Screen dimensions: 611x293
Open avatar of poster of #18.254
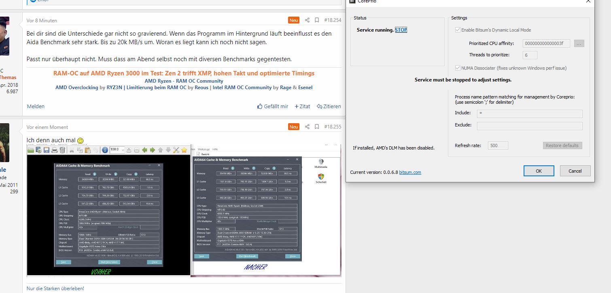coord(4,36)
